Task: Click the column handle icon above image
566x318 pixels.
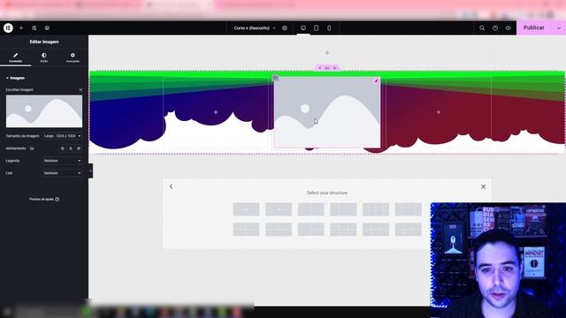Action: (275, 78)
